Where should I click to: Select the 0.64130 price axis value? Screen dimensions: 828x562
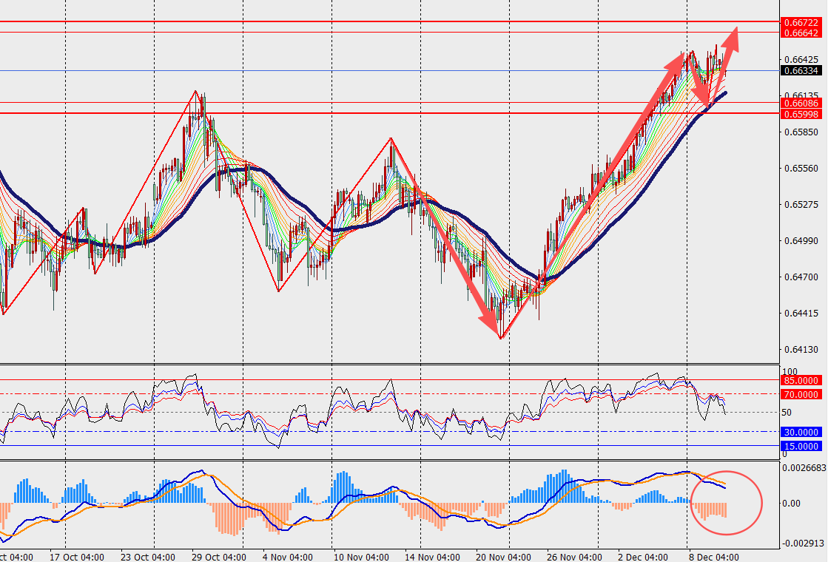[802, 350]
